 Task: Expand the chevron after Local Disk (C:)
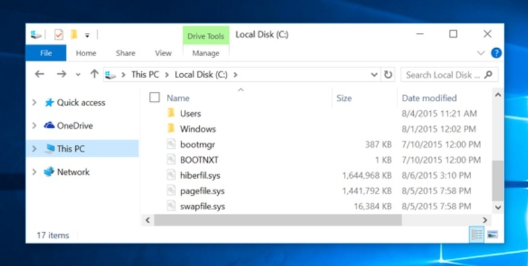point(236,75)
